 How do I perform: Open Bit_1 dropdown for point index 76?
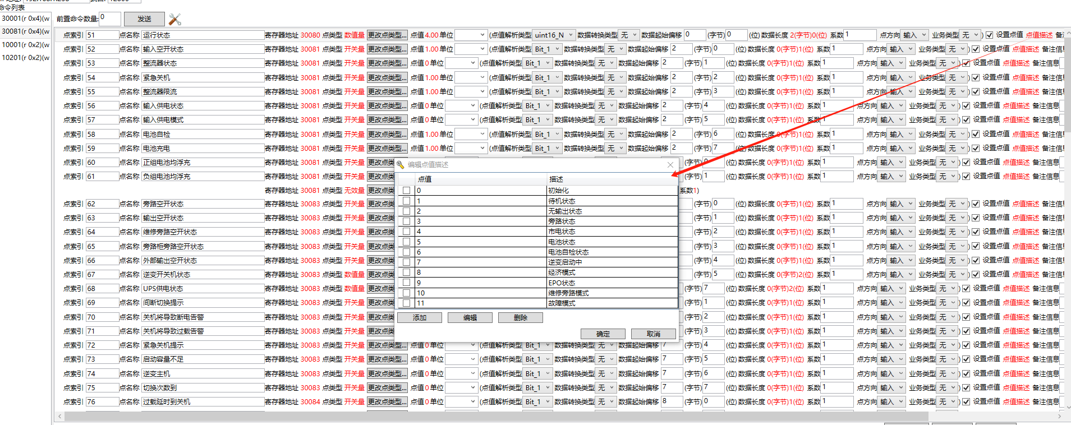537,401
